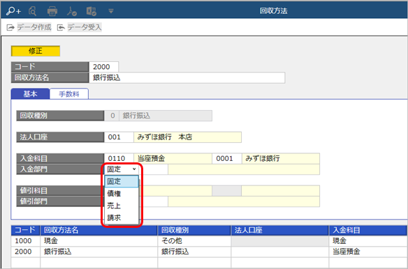Viewport: 408px width, 269px height.
Task: Click the 回収方法名 field with 銀行振込
Action: point(187,77)
